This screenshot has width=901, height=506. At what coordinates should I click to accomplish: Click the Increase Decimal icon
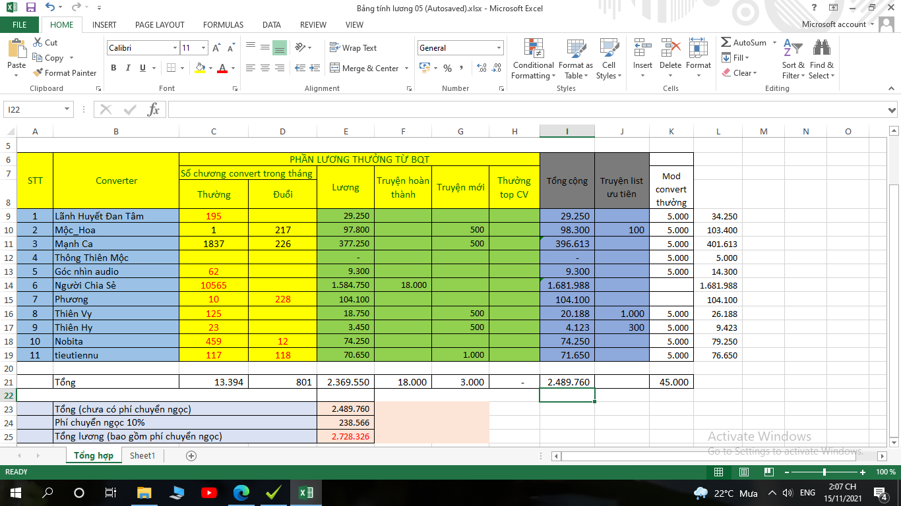481,69
